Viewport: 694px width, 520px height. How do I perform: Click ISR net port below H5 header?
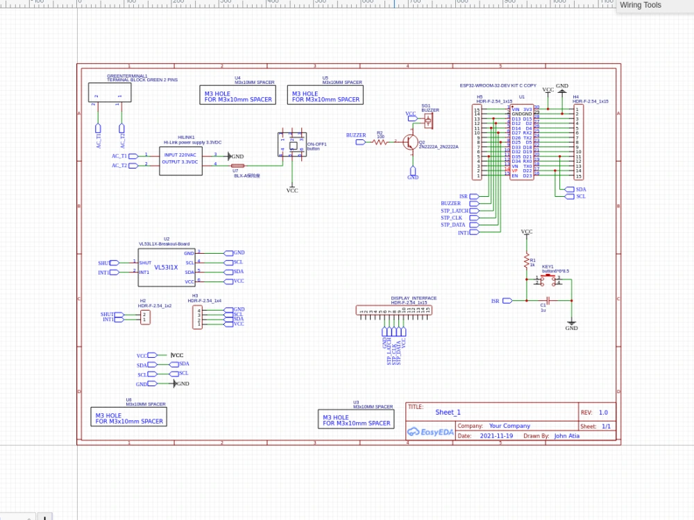tap(474, 196)
